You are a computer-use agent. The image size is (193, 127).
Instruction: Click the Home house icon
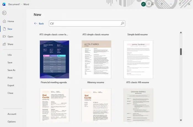4,21
